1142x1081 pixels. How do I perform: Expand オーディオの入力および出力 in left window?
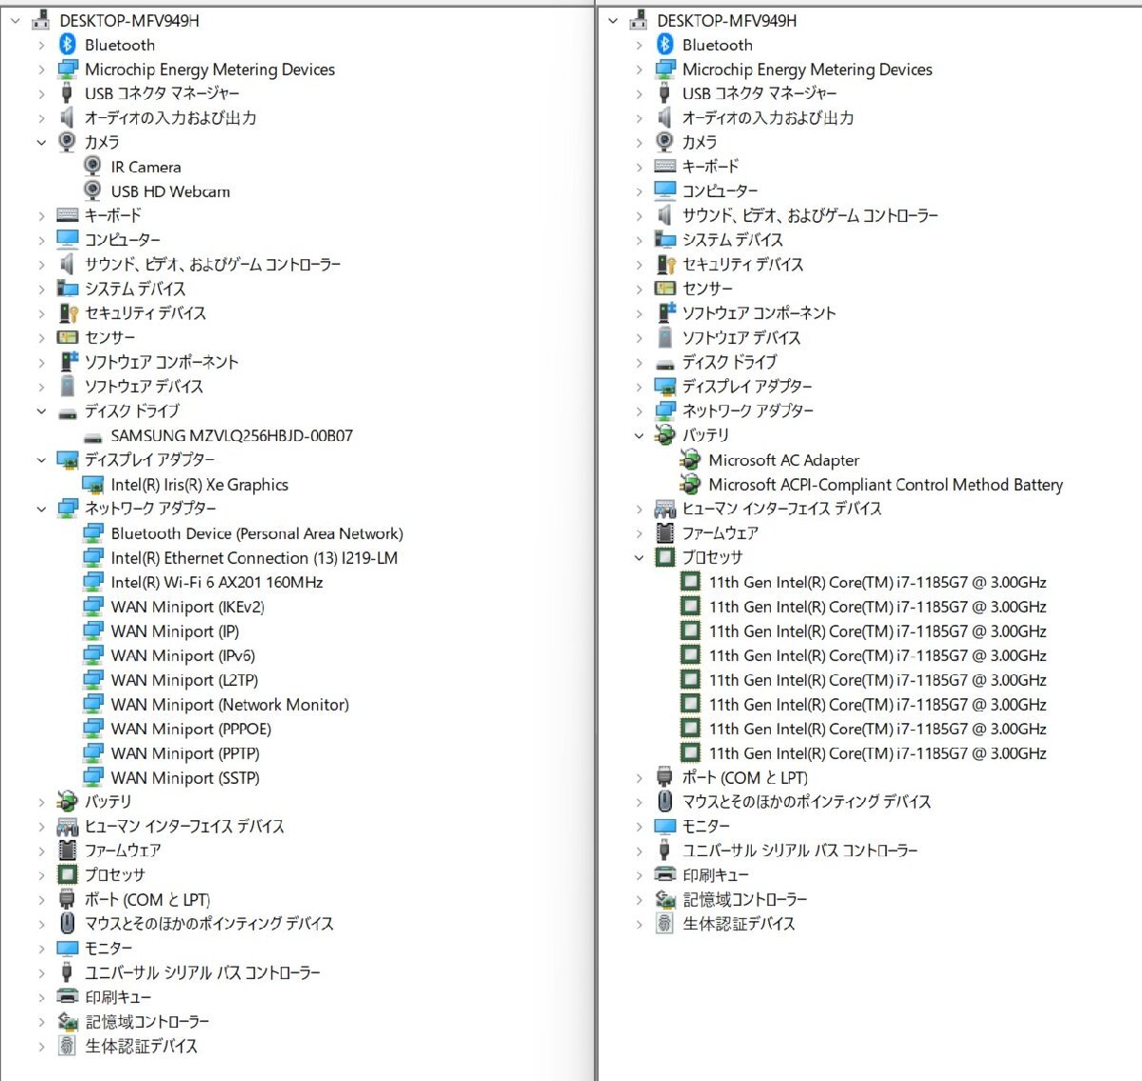tap(41, 118)
